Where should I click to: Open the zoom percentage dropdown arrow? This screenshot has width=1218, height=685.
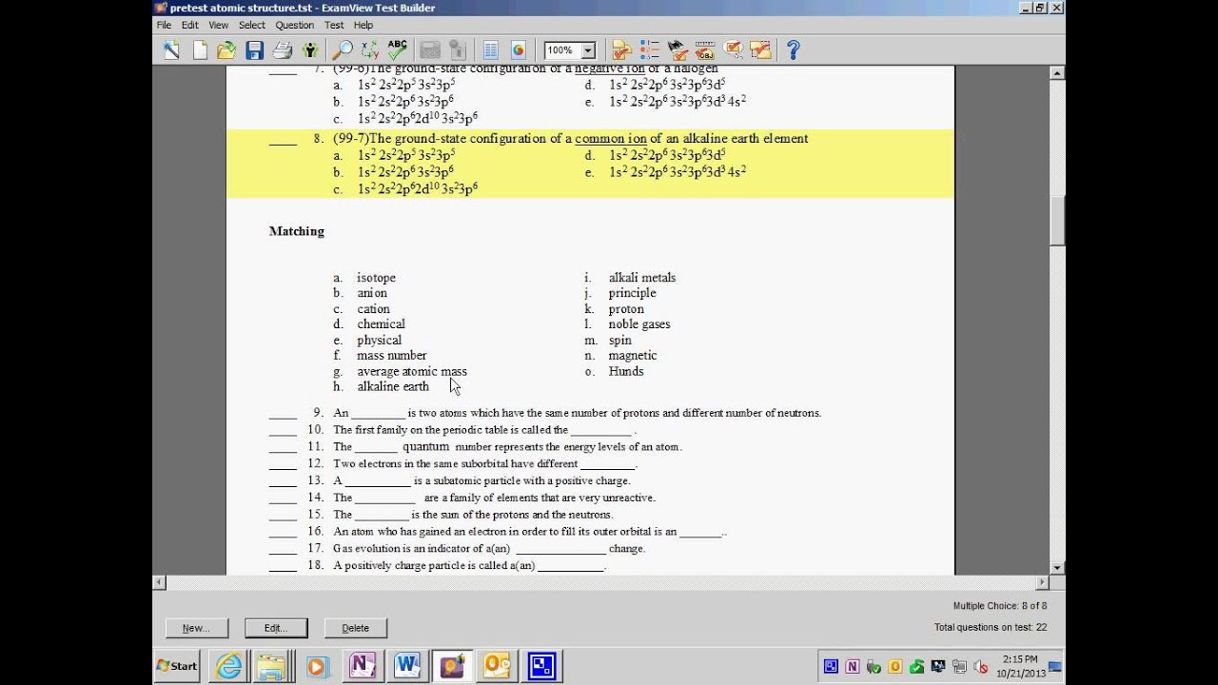point(587,51)
